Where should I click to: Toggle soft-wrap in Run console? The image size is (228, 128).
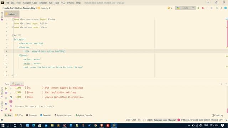point(11,97)
